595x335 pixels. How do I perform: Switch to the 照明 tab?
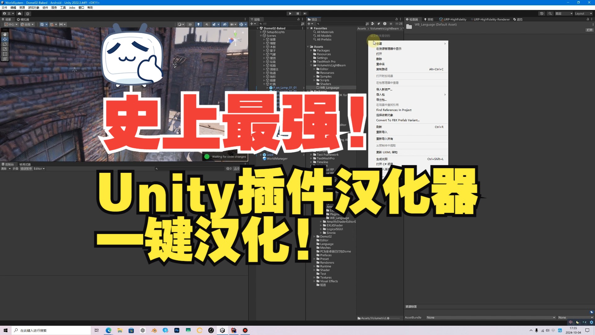[x=429, y=19]
